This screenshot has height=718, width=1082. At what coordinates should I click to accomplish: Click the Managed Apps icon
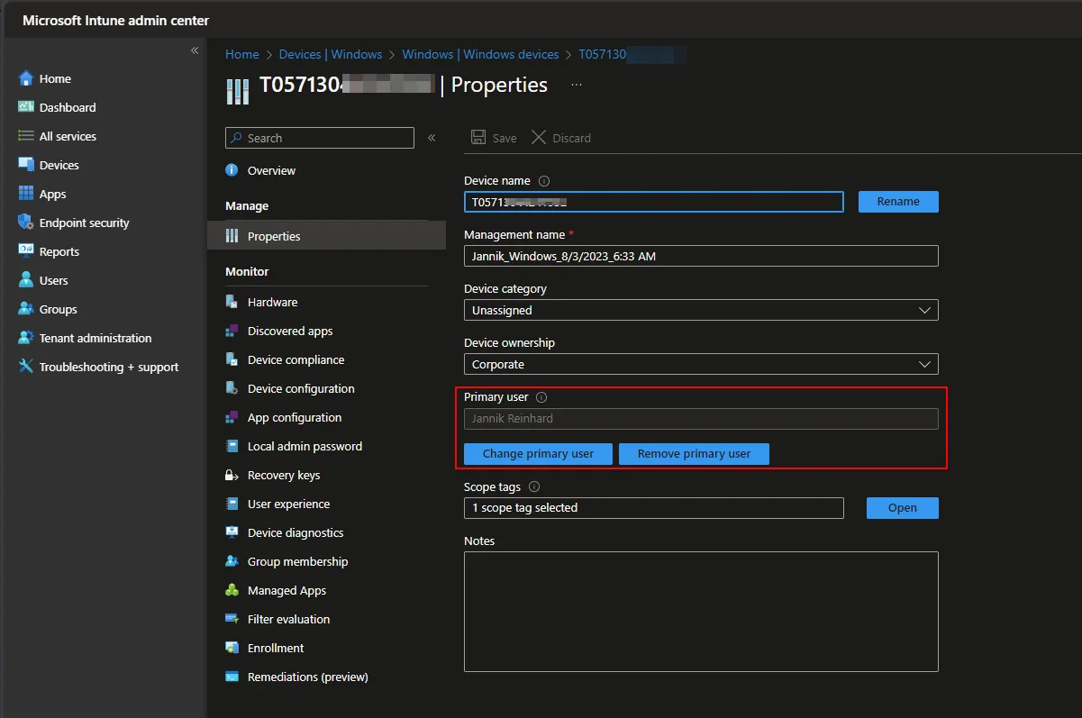(x=232, y=590)
